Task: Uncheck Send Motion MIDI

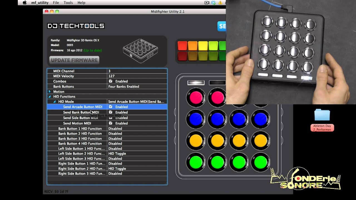Action: point(111,123)
